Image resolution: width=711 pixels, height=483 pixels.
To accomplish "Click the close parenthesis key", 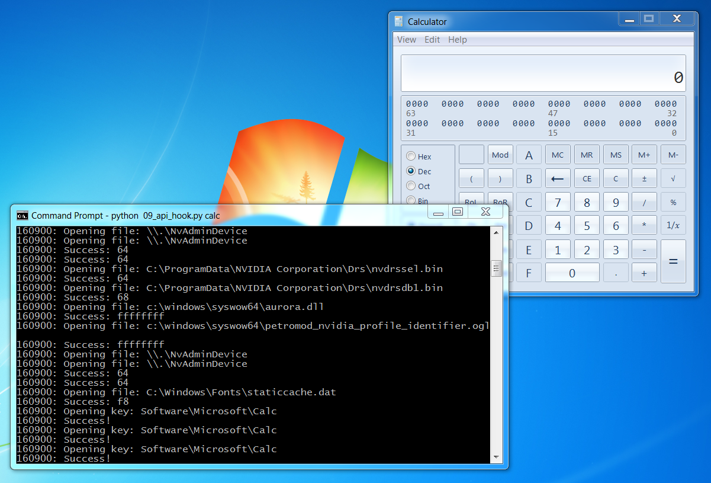I will pyautogui.click(x=500, y=178).
